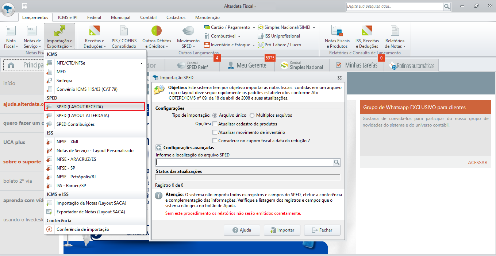Open the Alterdata round application menu button

tap(8, 8)
